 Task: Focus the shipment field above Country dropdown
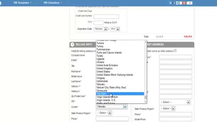click(176, 96)
